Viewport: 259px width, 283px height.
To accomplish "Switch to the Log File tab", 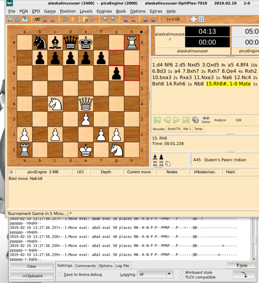I will click(122, 266).
